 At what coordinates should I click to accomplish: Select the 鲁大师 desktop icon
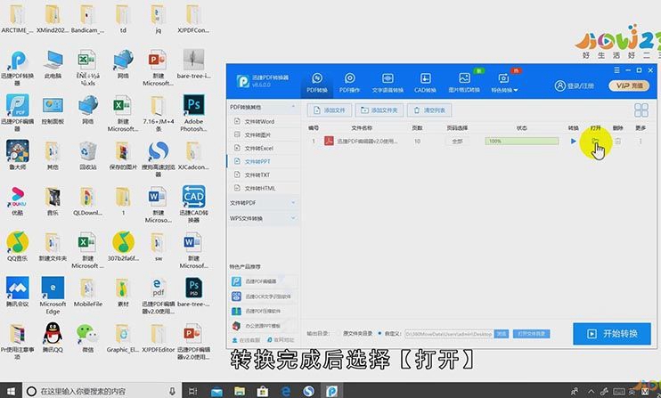(17, 155)
